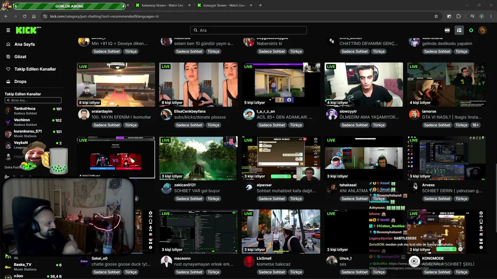Open the Chrome profile E icon

point(482,16)
